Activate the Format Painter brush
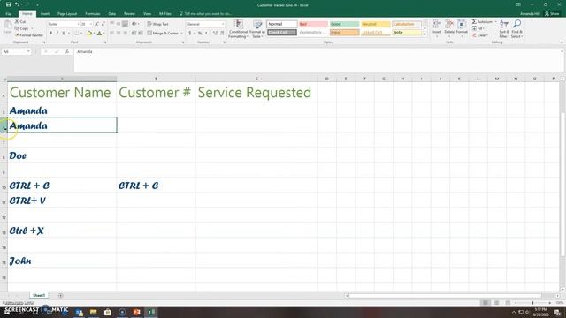The height and width of the screenshot is (318, 566). (x=29, y=35)
